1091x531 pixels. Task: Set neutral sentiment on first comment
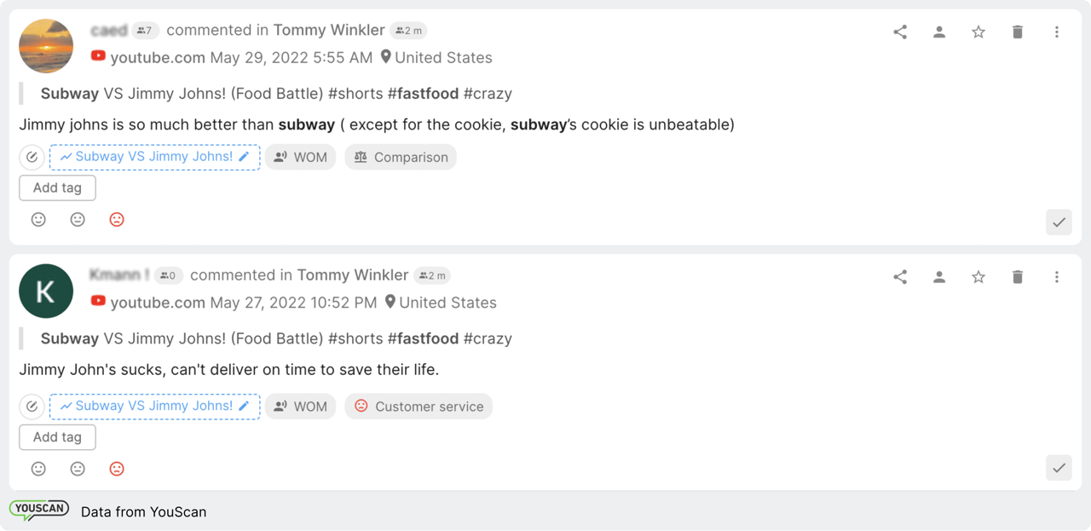tap(78, 220)
